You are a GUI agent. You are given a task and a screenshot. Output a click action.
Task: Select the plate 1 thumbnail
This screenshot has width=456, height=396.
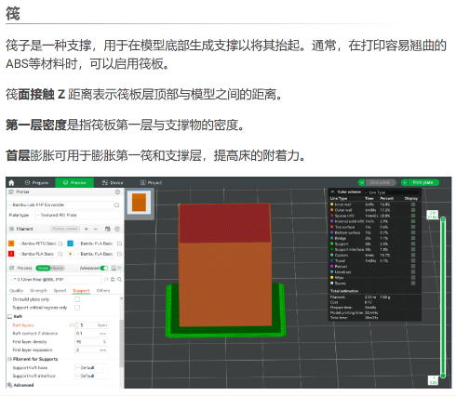point(140,203)
